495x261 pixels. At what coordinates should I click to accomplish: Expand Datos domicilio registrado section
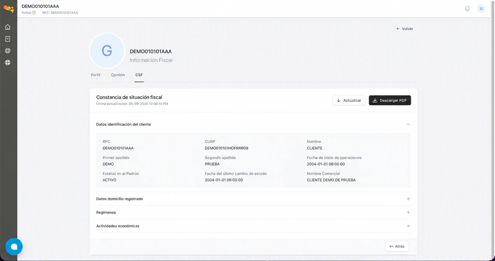pos(408,199)
